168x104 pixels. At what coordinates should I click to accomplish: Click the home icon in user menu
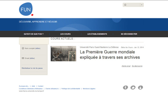pyautogui.click(x=125, y=5)
